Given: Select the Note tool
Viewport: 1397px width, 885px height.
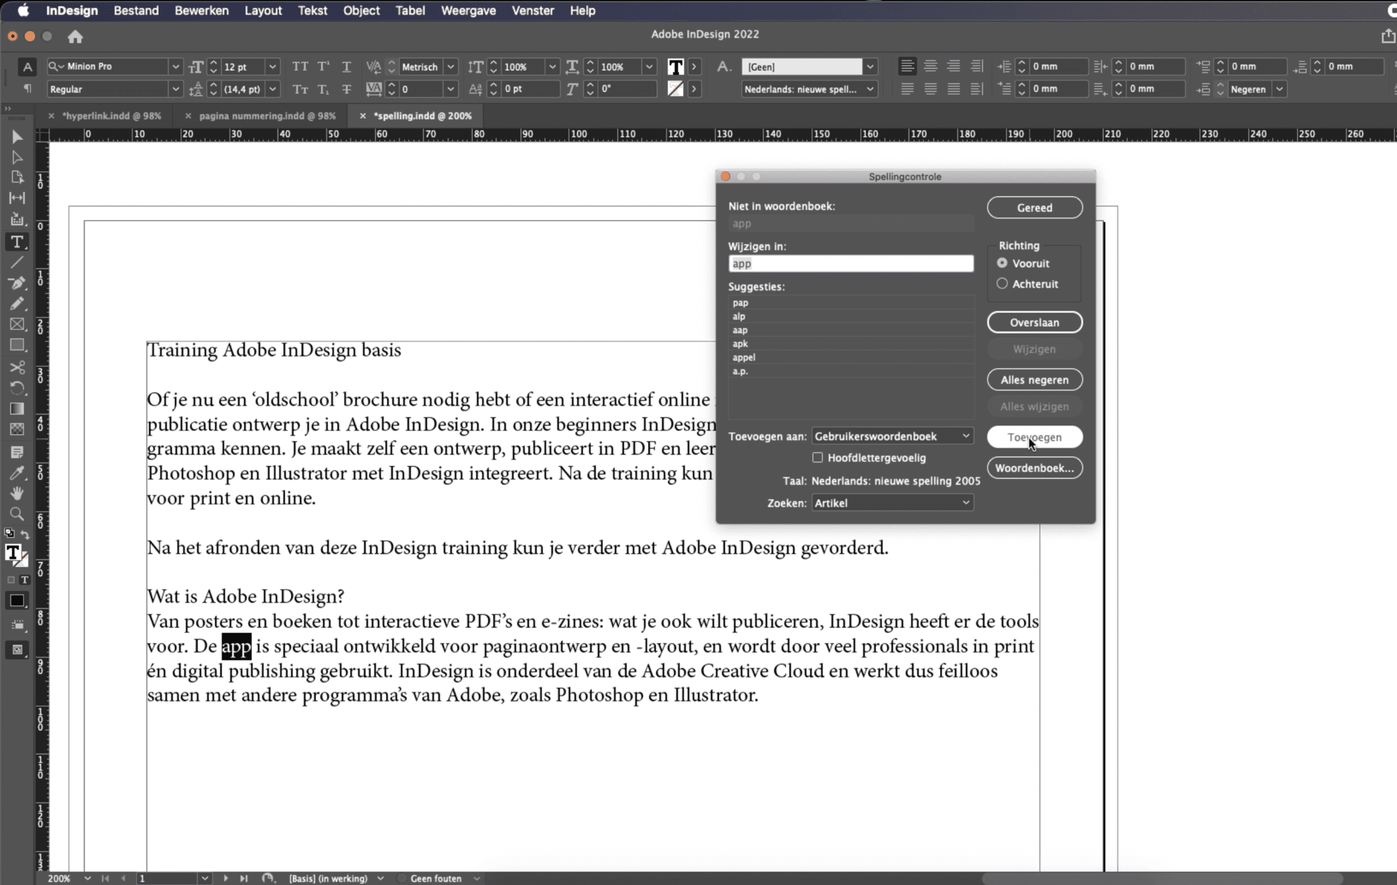Looking at the screenshot, I should tap(17, 453).
